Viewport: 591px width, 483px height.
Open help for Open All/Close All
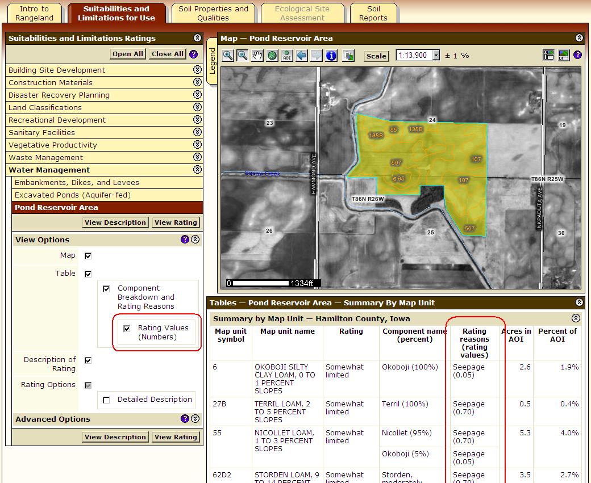point(193,54)
